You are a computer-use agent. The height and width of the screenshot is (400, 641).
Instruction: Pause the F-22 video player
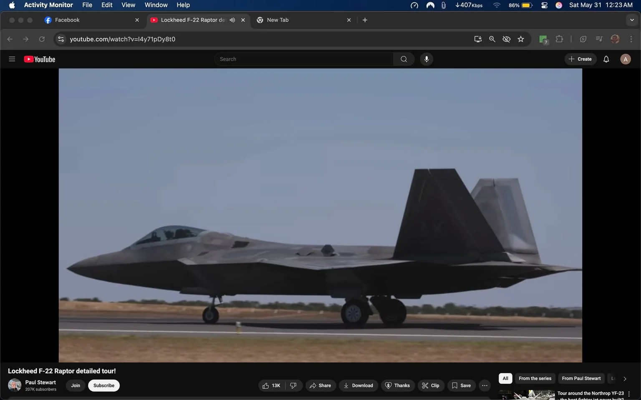pyautogui.click(x=320, y=215)
